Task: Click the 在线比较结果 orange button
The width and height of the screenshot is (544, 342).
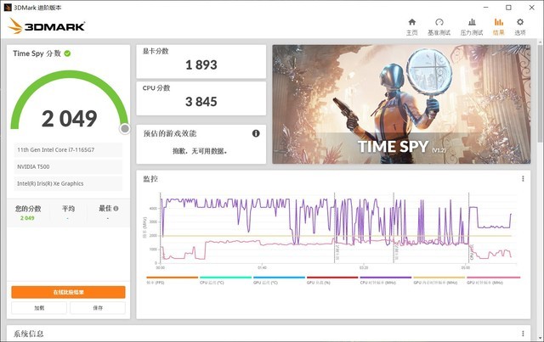Action: [68, 292]
